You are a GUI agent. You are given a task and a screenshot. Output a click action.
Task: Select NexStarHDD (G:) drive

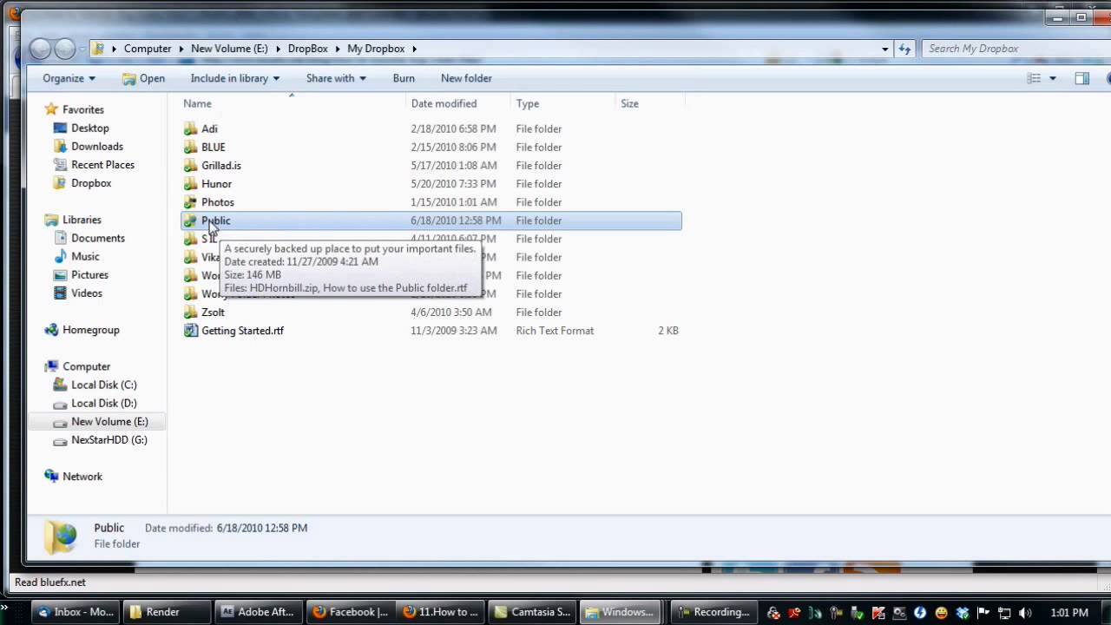pyautogui.click(x=108, y=439)
